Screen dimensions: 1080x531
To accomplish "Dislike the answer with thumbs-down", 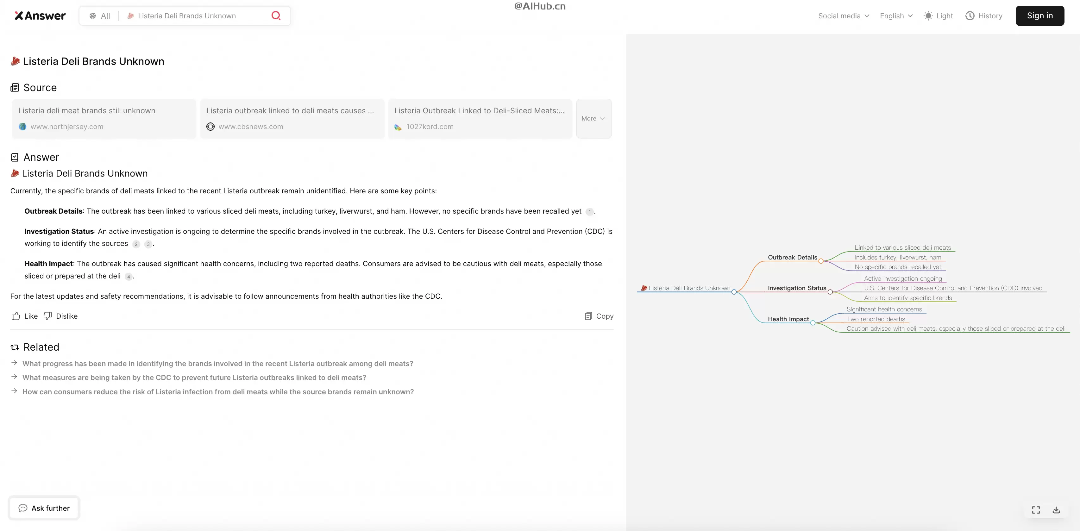I will pos(61,316).
